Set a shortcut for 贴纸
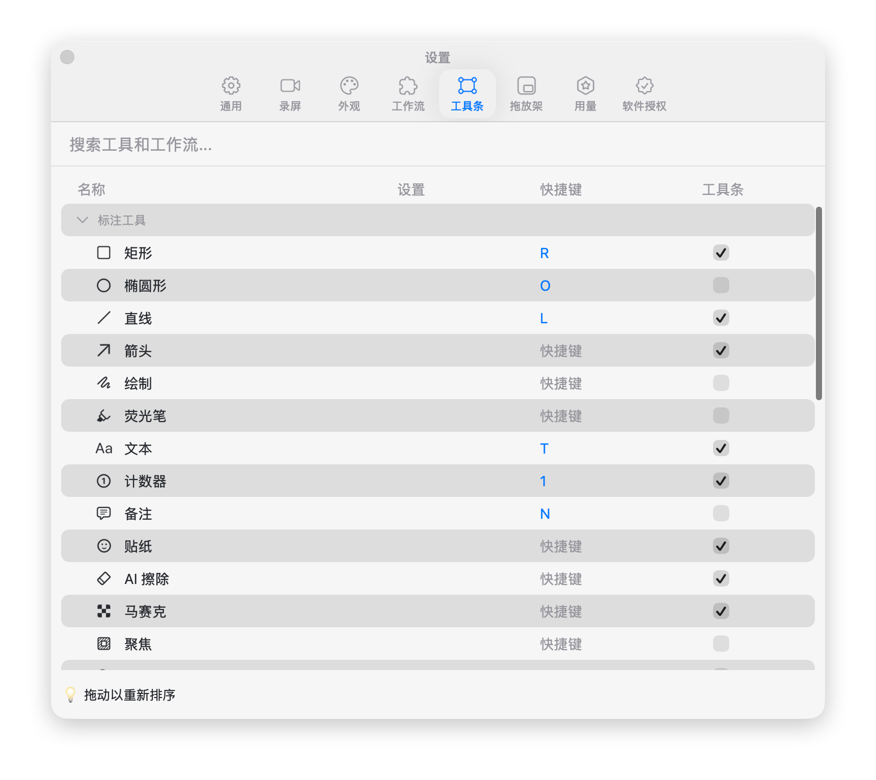Viewport: 876px width, 780px height. (561, 546)
